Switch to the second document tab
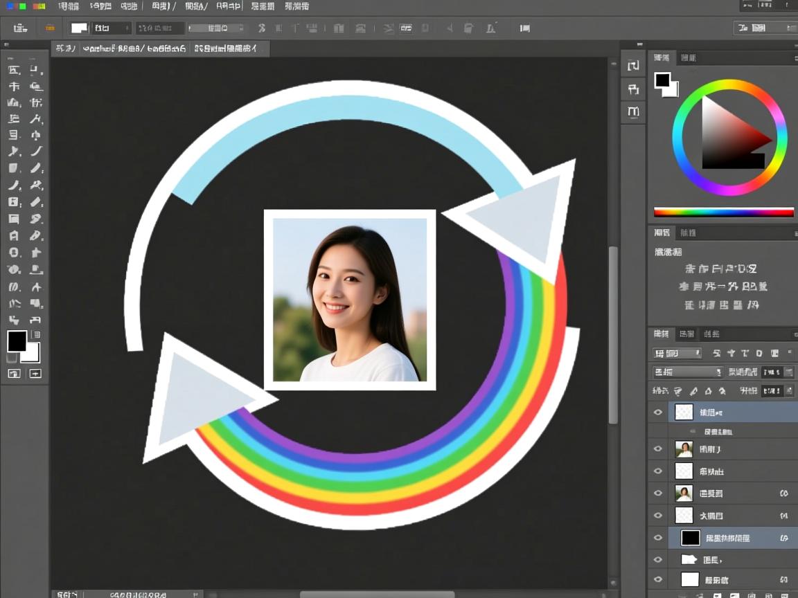 tap(134, 49)
